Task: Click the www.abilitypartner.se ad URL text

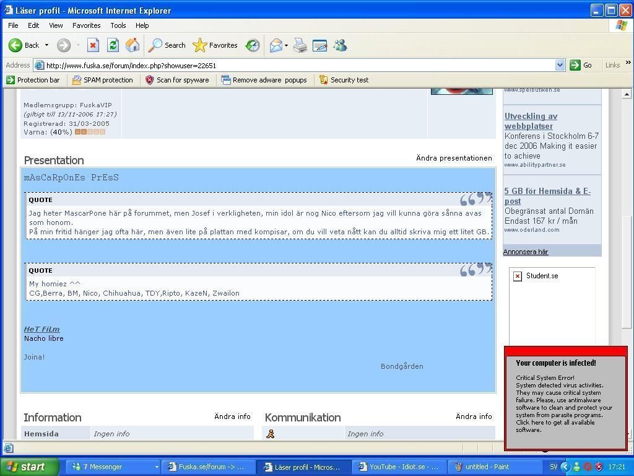Action: click(x=535, y=165)
